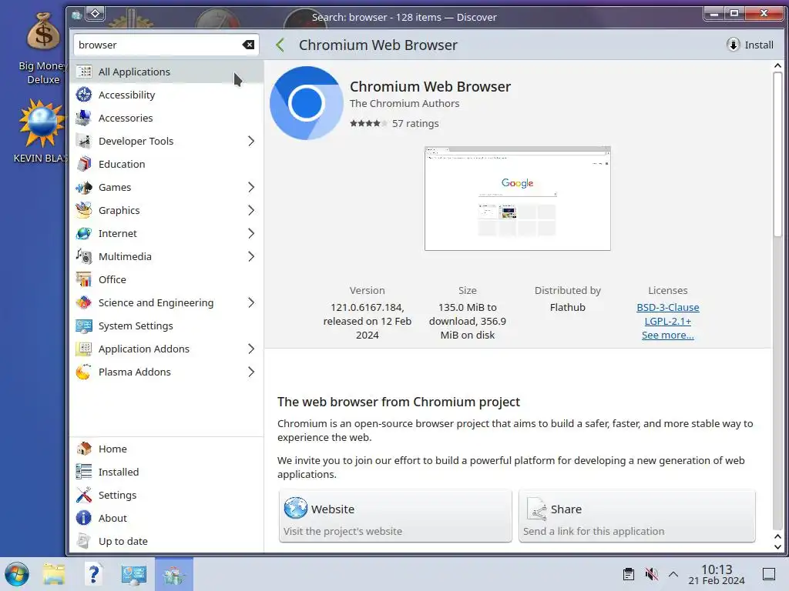Click the vertical scrollbar handle
This screenshot has width=789, height=591.
[x=777, y=153]
